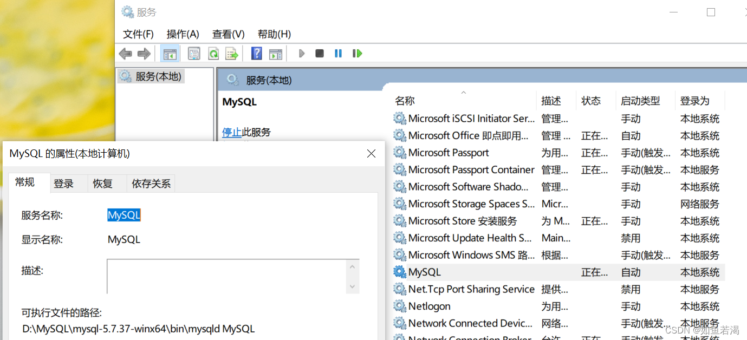Click the Restart service icon

click(357, 54)
